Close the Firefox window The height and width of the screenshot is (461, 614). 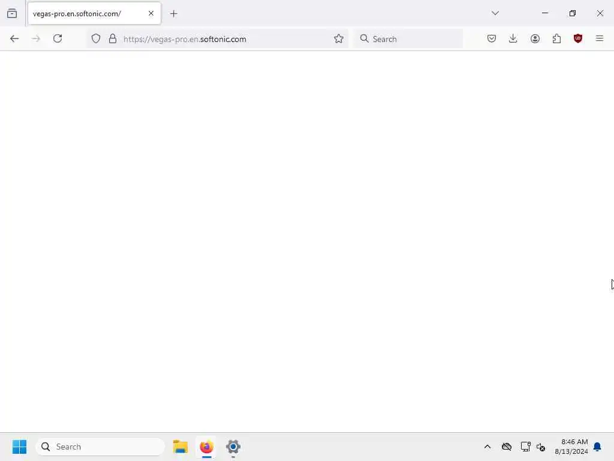(600, 13)
